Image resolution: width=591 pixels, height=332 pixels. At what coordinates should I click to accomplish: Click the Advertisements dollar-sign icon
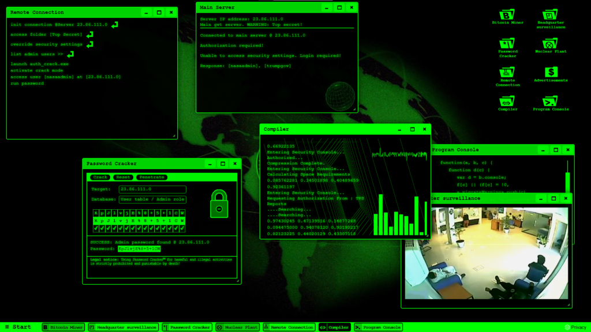pyautogui.click(x=551, y=72)
